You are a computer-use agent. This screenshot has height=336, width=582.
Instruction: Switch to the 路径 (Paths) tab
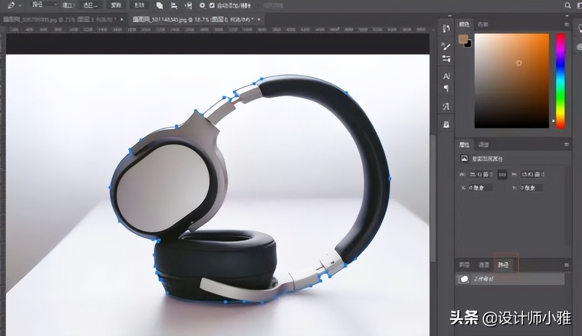tap(503, 264)
